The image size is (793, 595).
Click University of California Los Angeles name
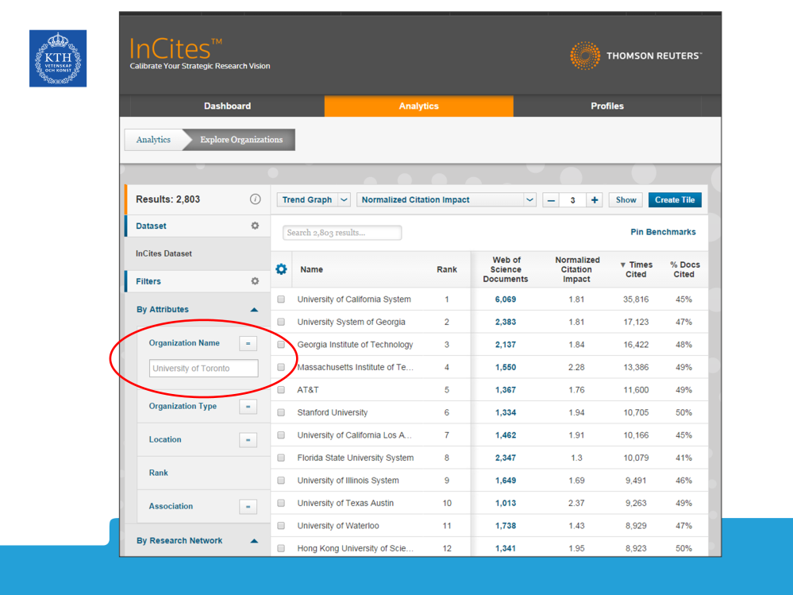coord(355,435)
